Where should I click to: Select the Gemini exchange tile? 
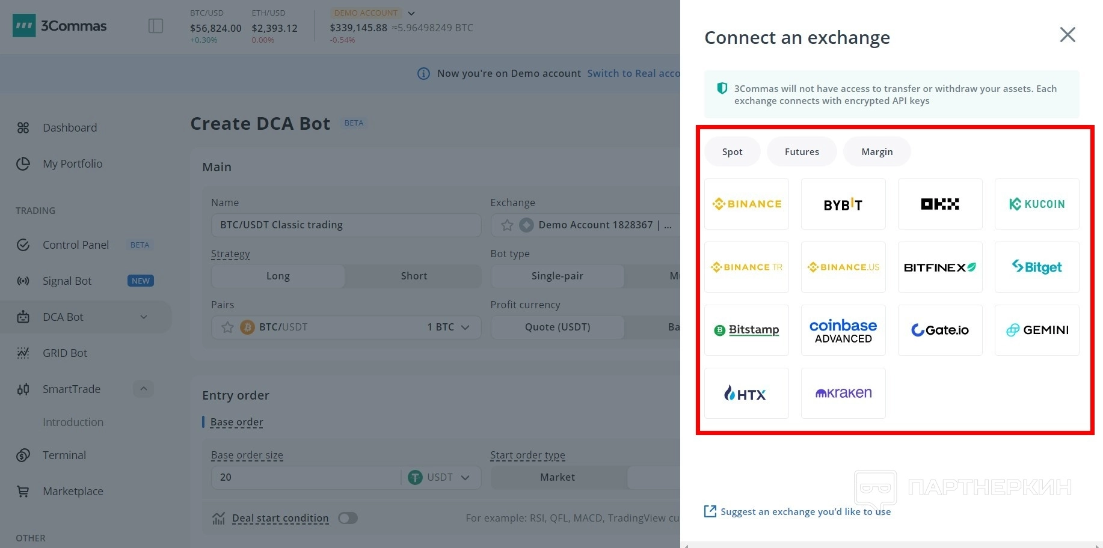1036,330
